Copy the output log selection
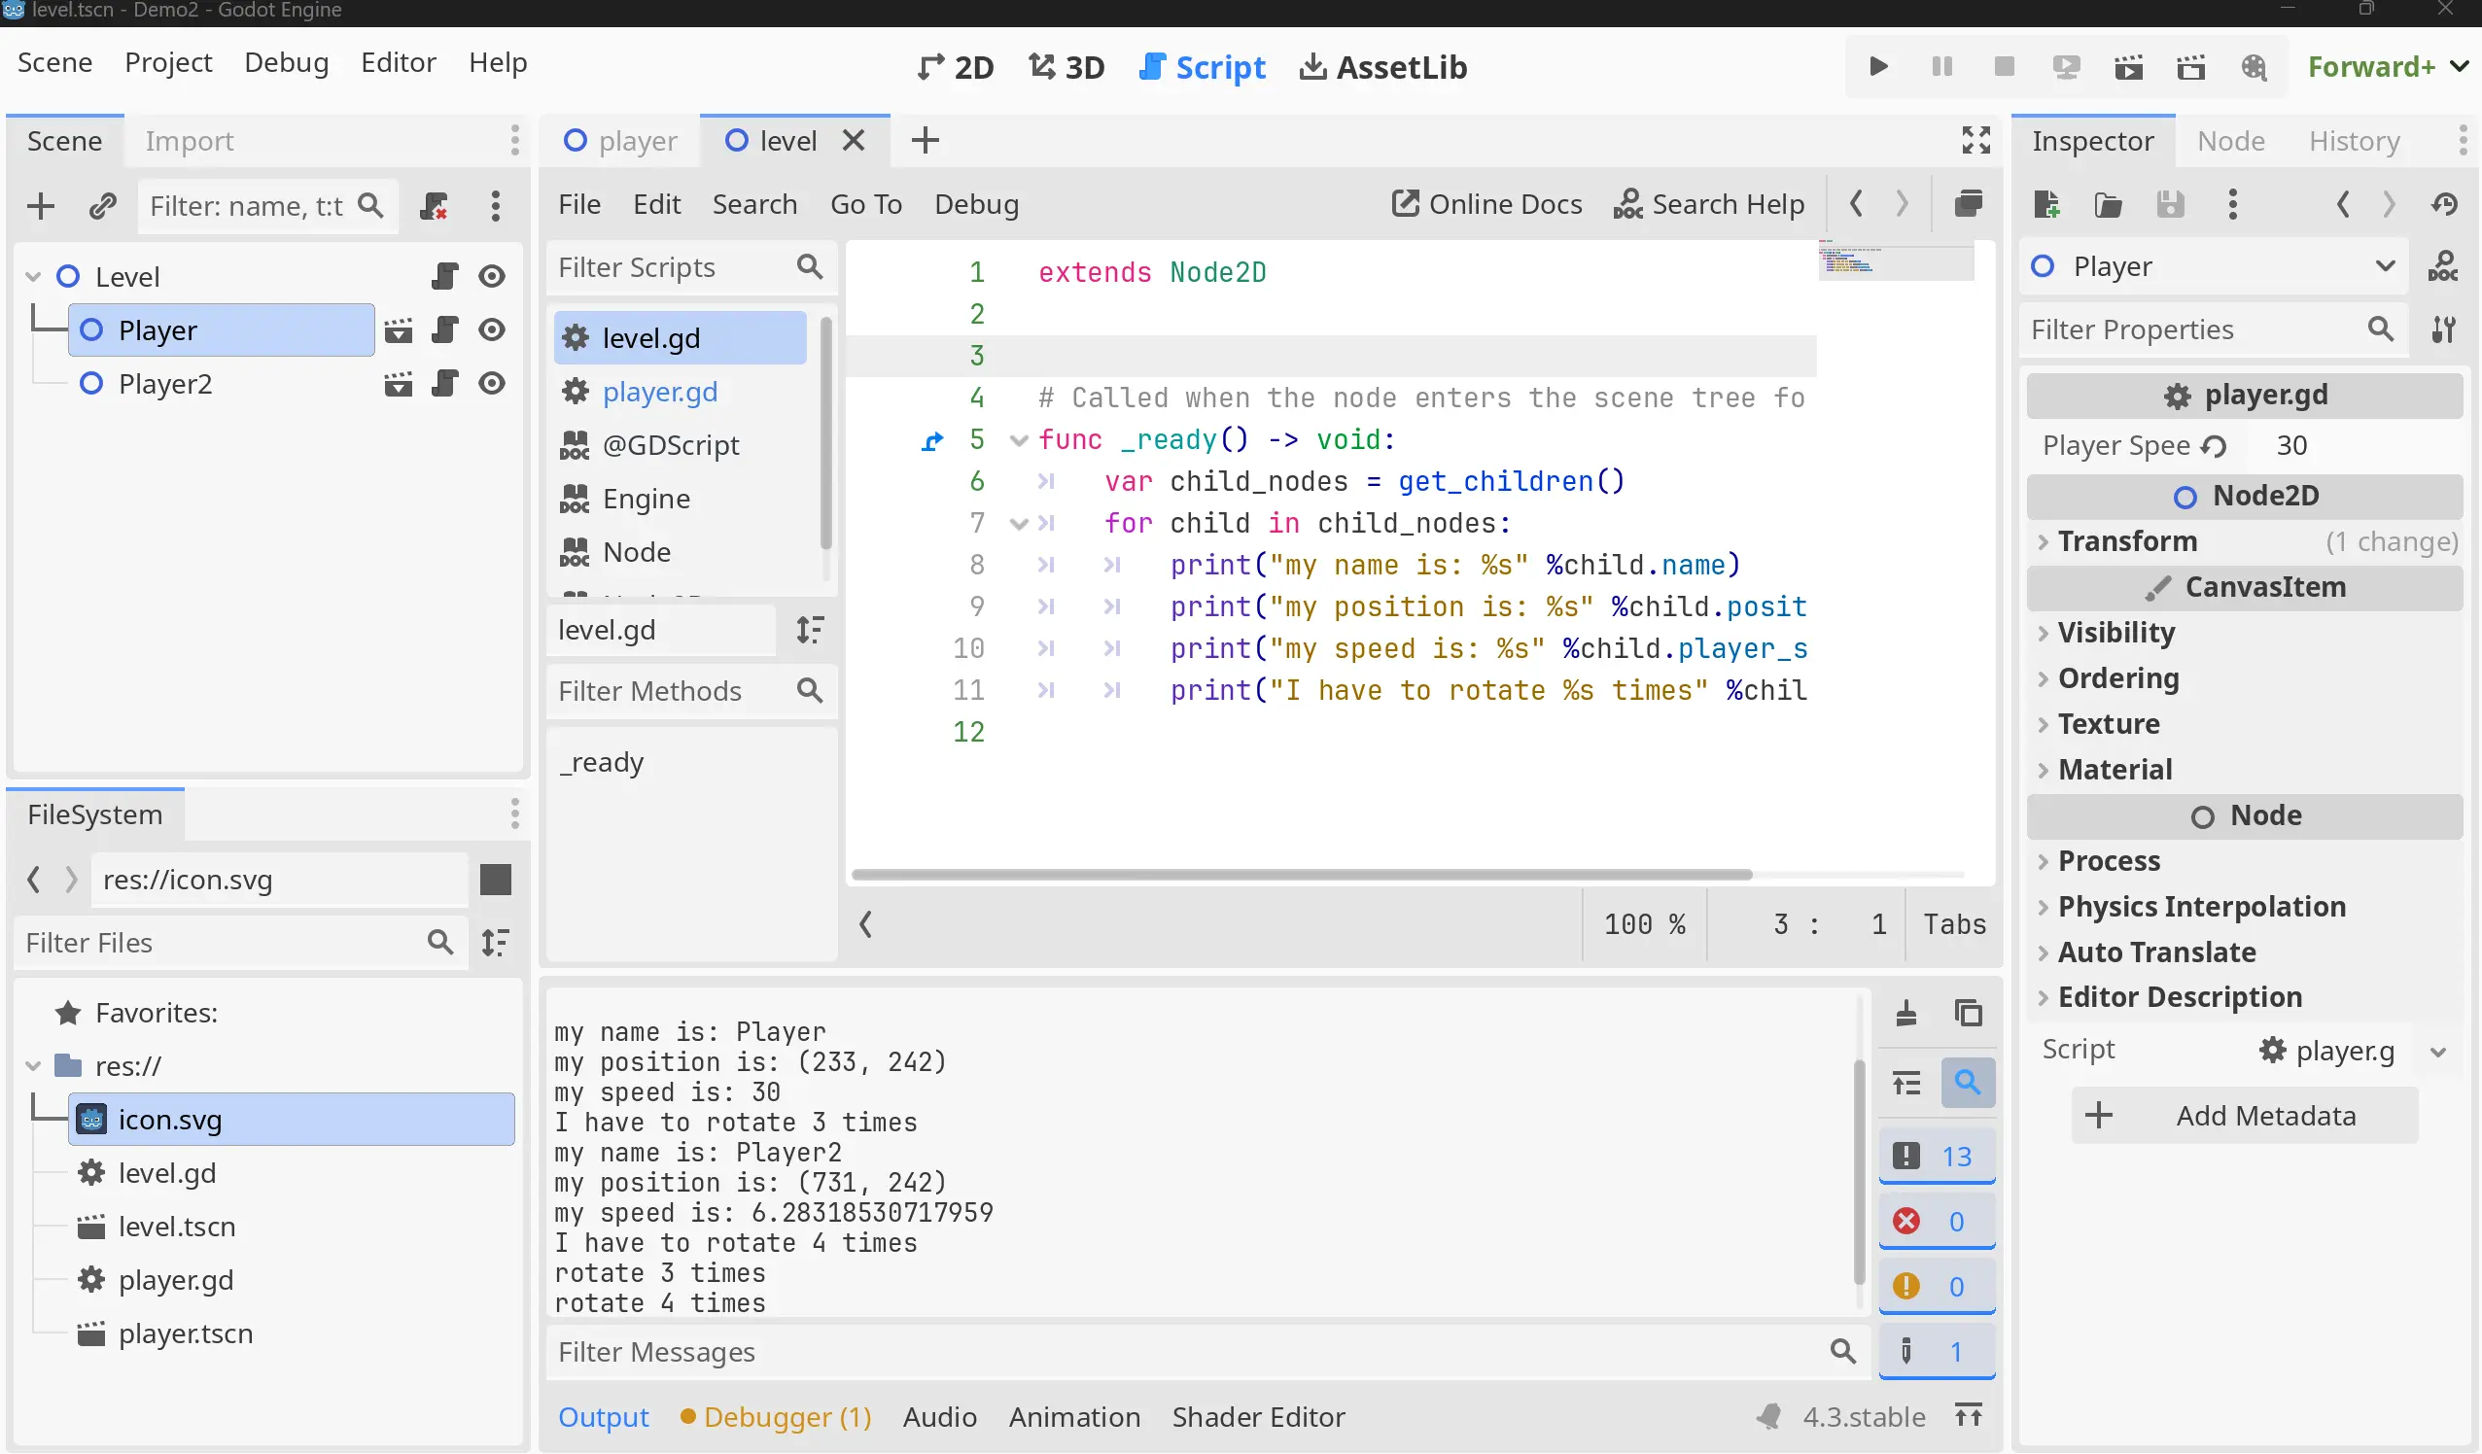The height and width of the screenshot is (1454, 2482). tap(1968, 1013)
